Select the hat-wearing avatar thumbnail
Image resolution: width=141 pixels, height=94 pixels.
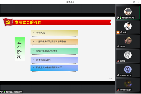(128, 12)
